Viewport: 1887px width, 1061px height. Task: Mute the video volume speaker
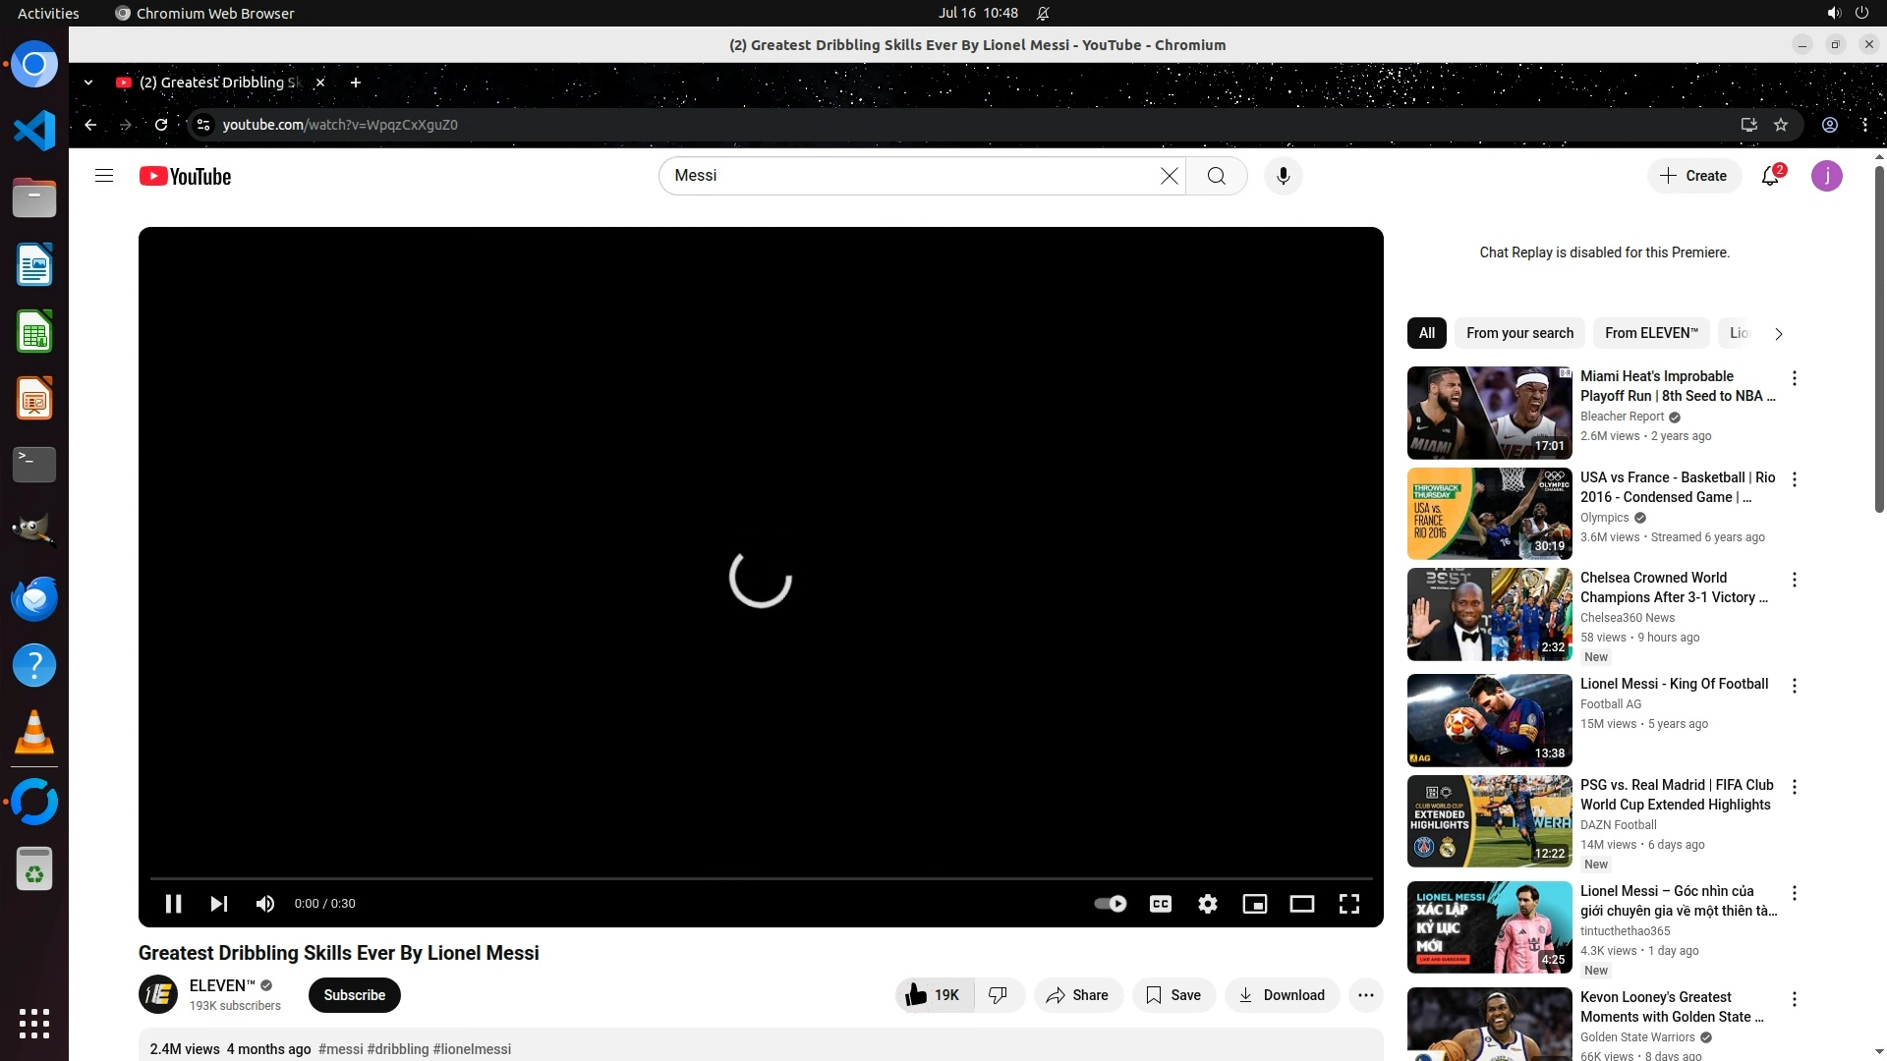click(x=265, y=904)
